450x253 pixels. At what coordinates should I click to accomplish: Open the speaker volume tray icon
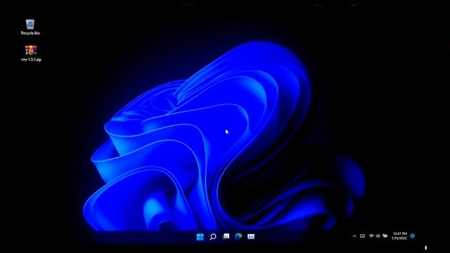(378, 236)
